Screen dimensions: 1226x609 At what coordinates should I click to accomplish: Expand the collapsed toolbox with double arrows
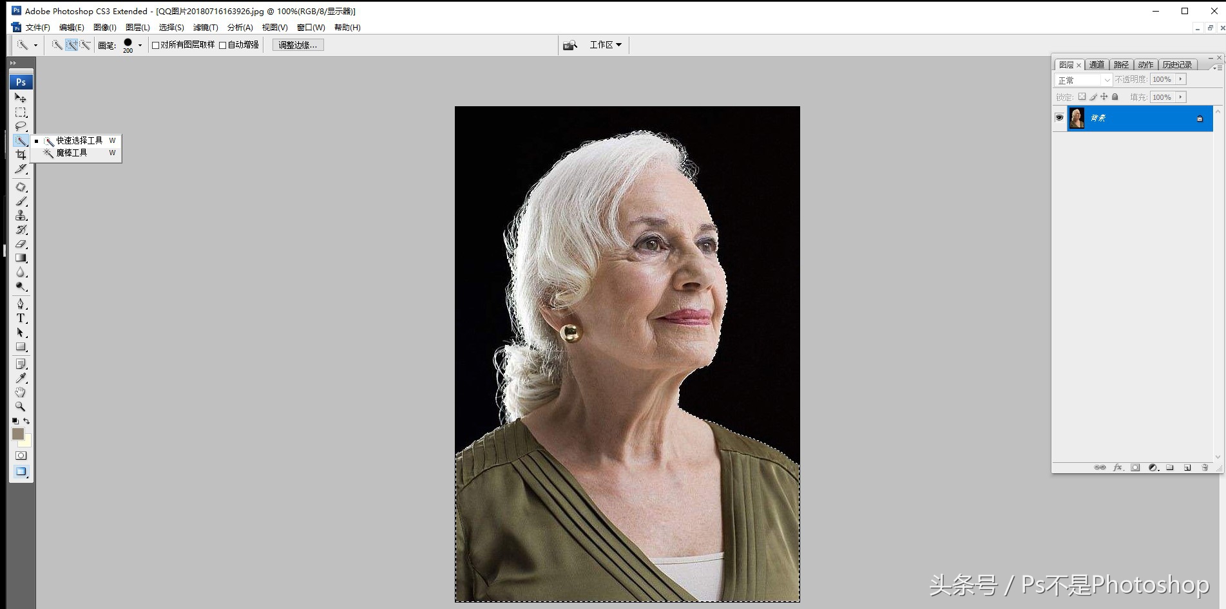pyautogui.click(x=13, y=62)
